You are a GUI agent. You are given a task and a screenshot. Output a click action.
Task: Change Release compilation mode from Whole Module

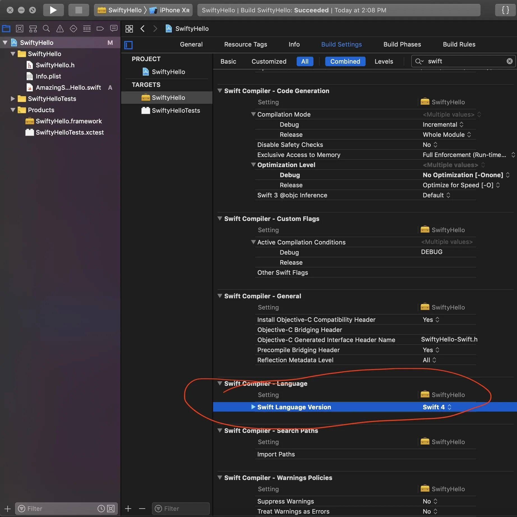tap(447, 135)
